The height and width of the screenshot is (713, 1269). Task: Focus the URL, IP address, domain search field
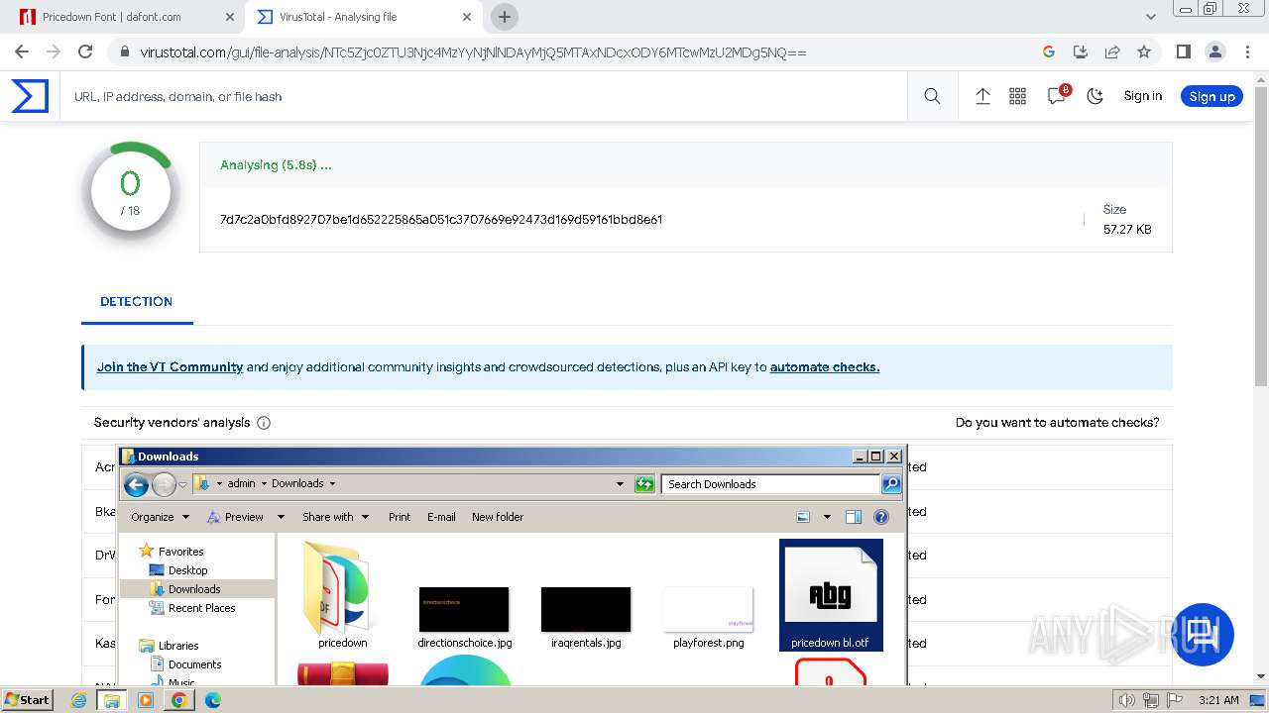coord(486,96)
